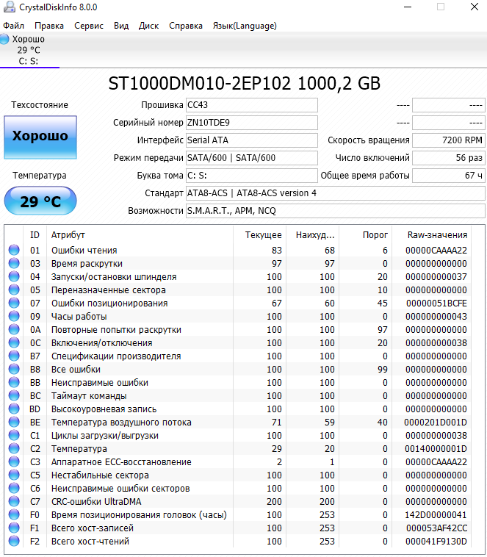Click the Прошивка CC43 field
487x557 pixels.
pos(251,105)
